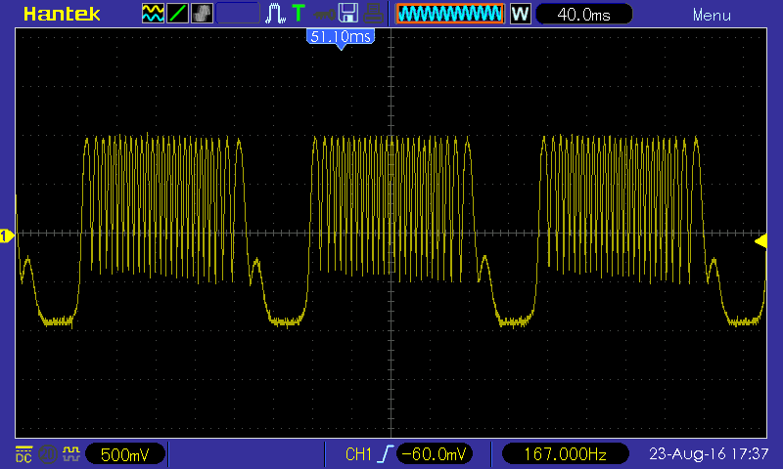Click the rising edge trigger slope icon

coord(385,454)
